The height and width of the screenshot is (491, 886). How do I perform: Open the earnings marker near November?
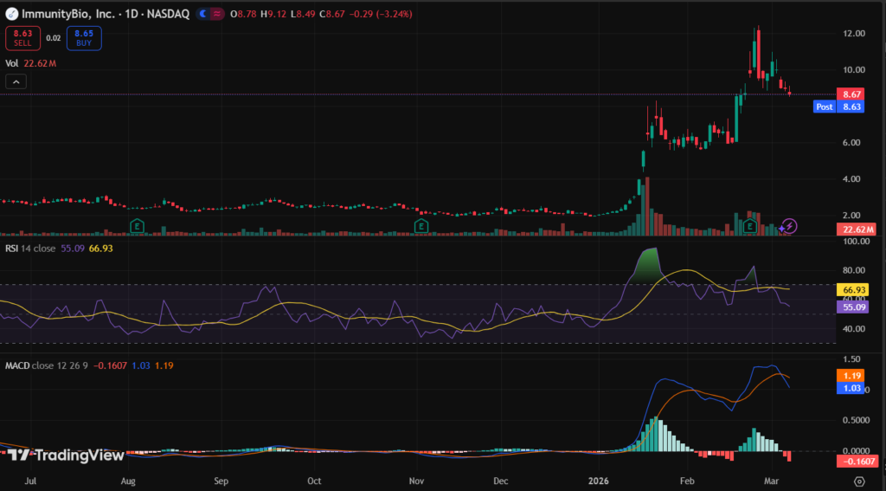(x=421, y=226)
